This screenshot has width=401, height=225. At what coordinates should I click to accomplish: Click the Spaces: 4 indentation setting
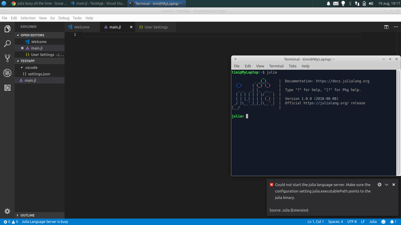(x=335, y=221)
